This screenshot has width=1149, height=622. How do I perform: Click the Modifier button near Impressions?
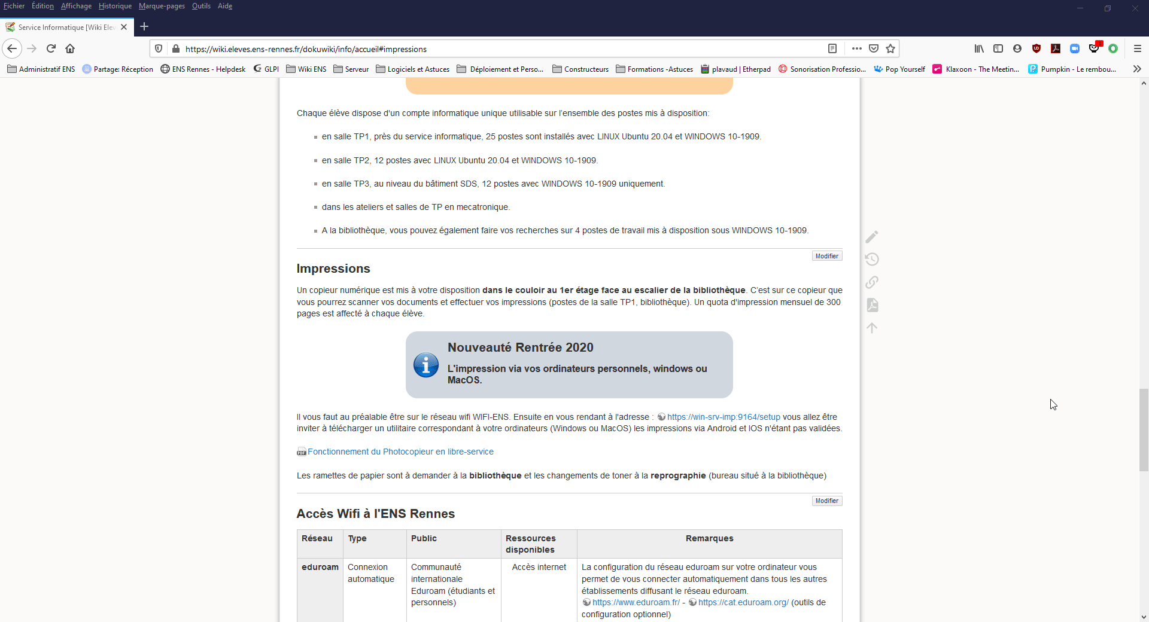point(826,255)
